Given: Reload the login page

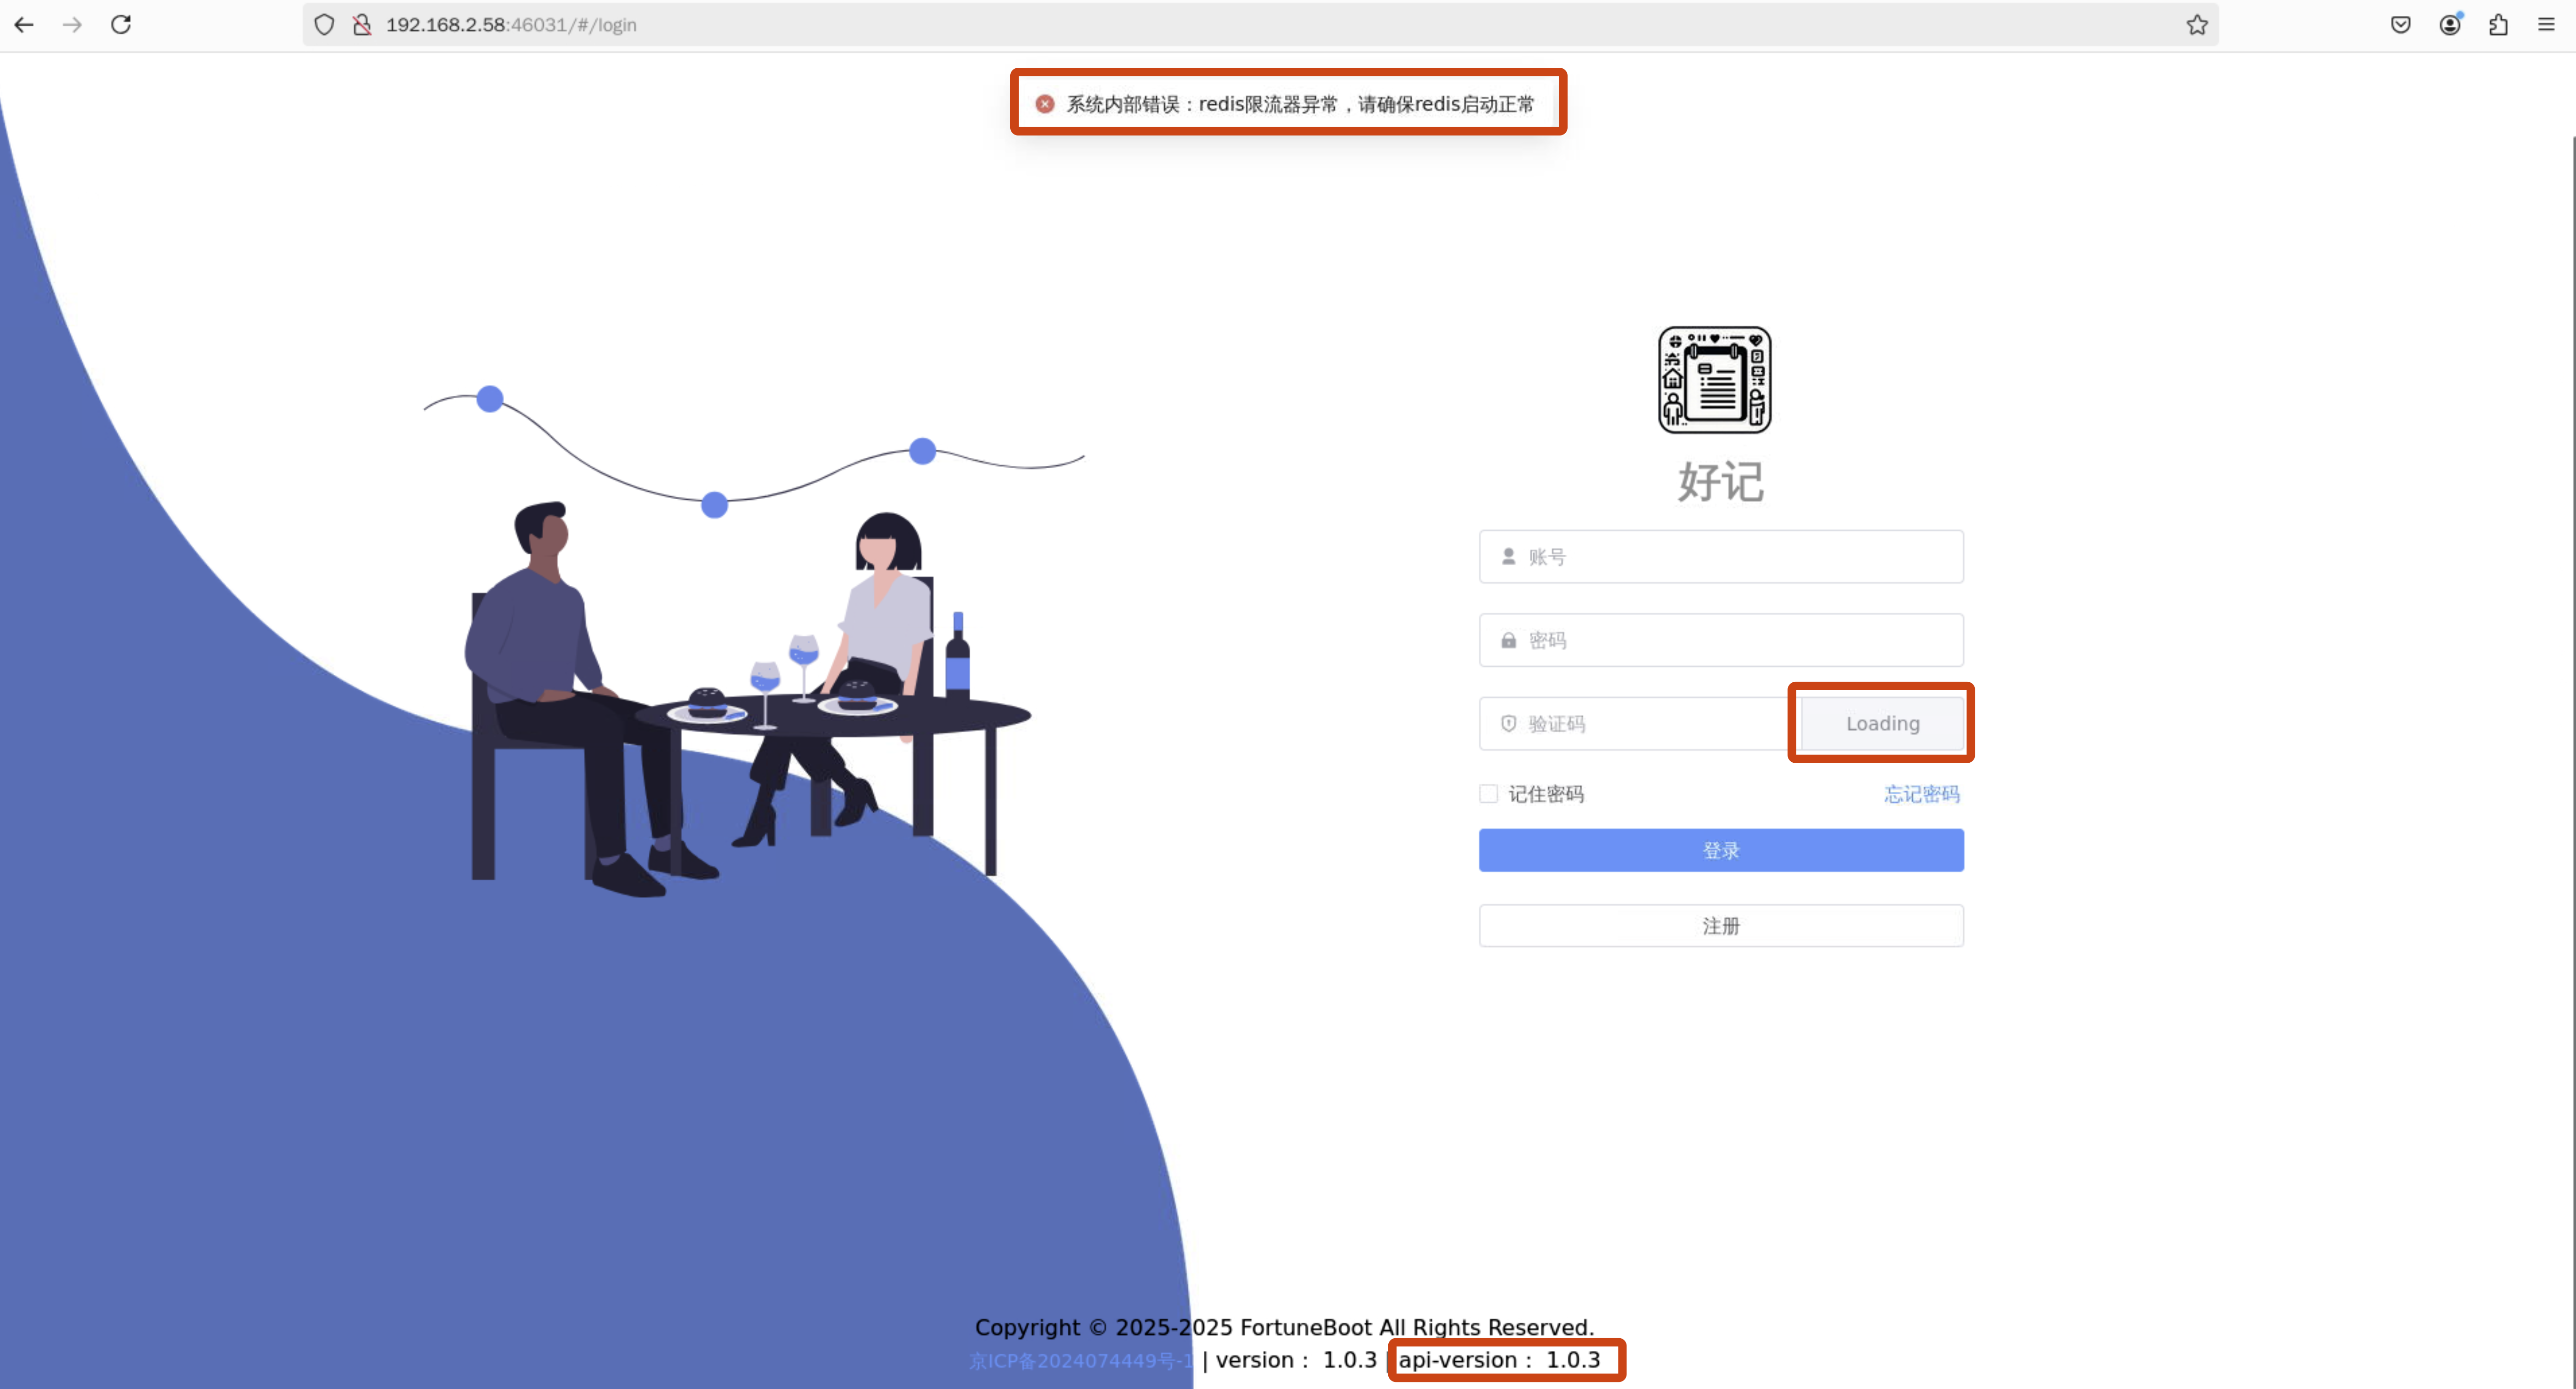Looking at the screenshot, I should (121, 25).
